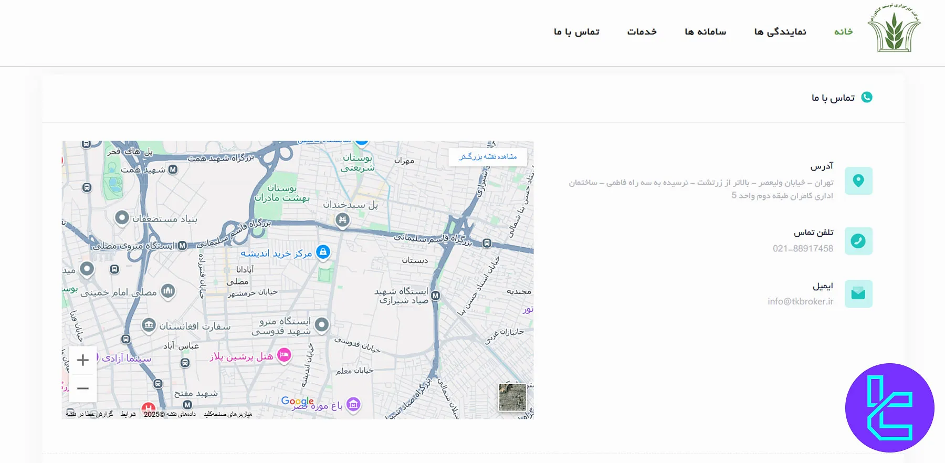Viewport: 945px width, 463px height.
Task: Click the telephone contact icon
Action: 858,241
